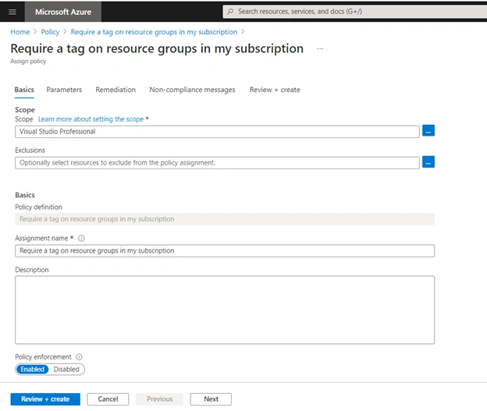Click the search magnifier icon

coord(230,12)
